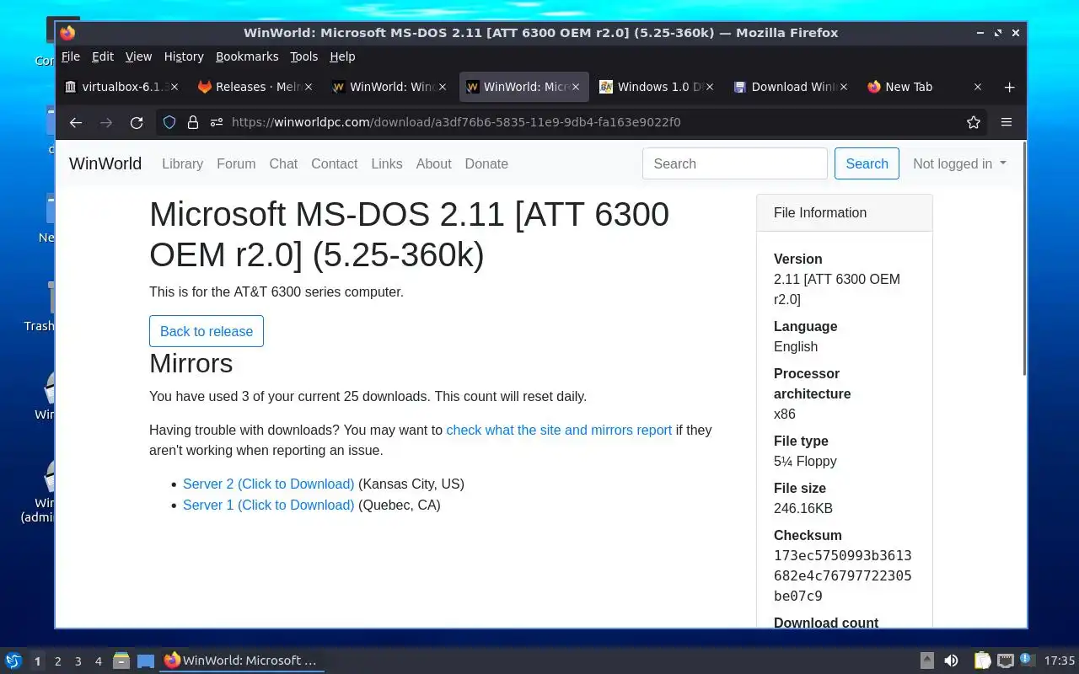Open the Contact nav link
Screen dimensions: 1079x674
click(x=334, y=163)
